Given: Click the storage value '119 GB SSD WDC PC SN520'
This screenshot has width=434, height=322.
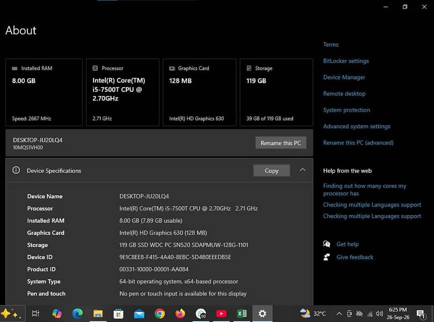Looking at the screenshot, I should tap(184, 245).
